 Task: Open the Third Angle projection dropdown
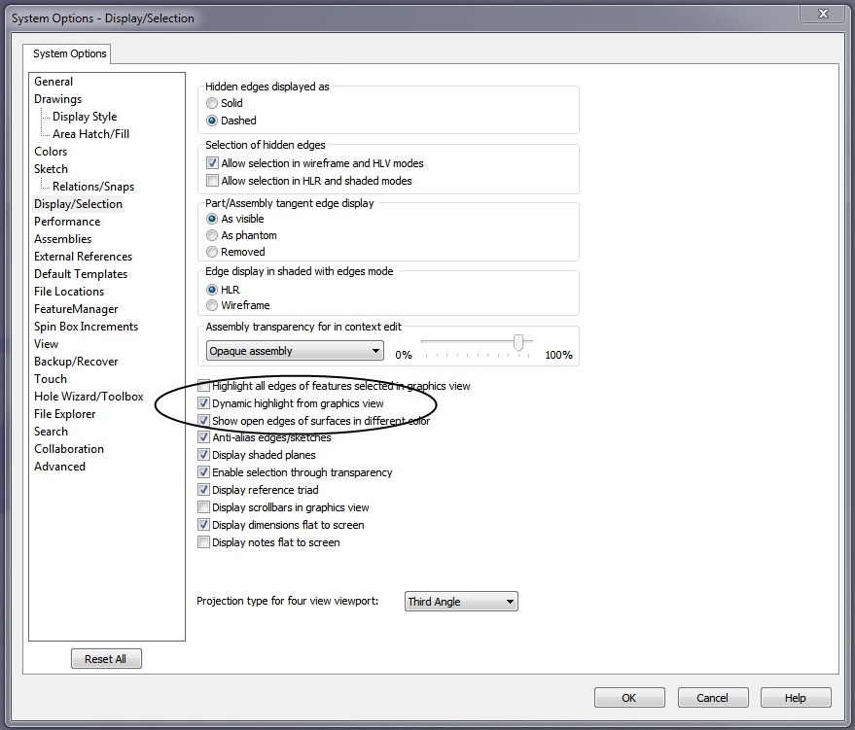click(x=461, y=602)
